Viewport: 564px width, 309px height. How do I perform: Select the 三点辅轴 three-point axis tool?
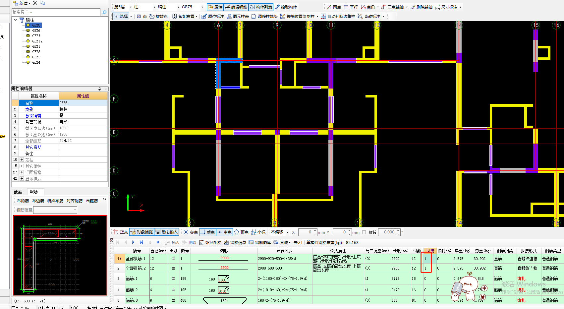click(x=392, y=7)
